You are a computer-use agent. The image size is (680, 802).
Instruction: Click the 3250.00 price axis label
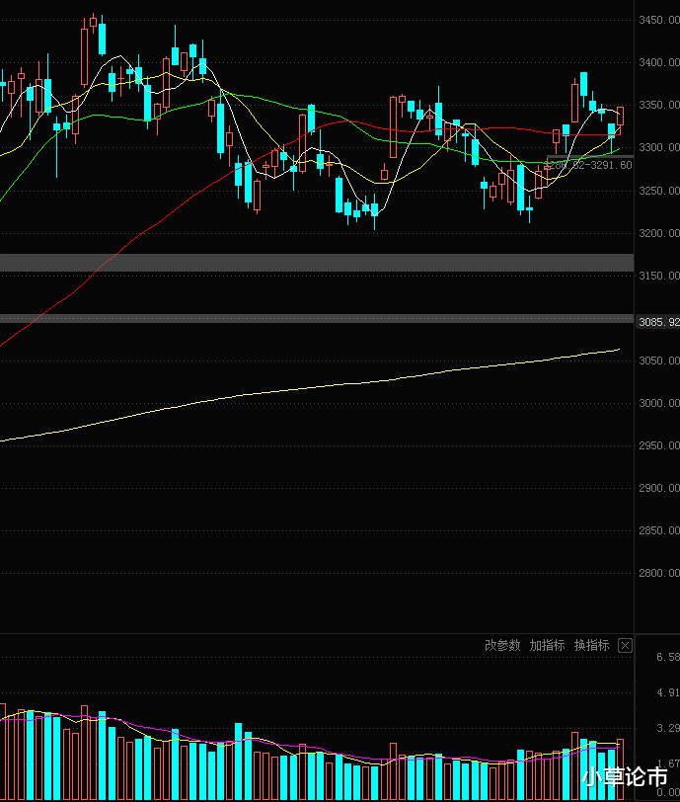pos(659,191)
